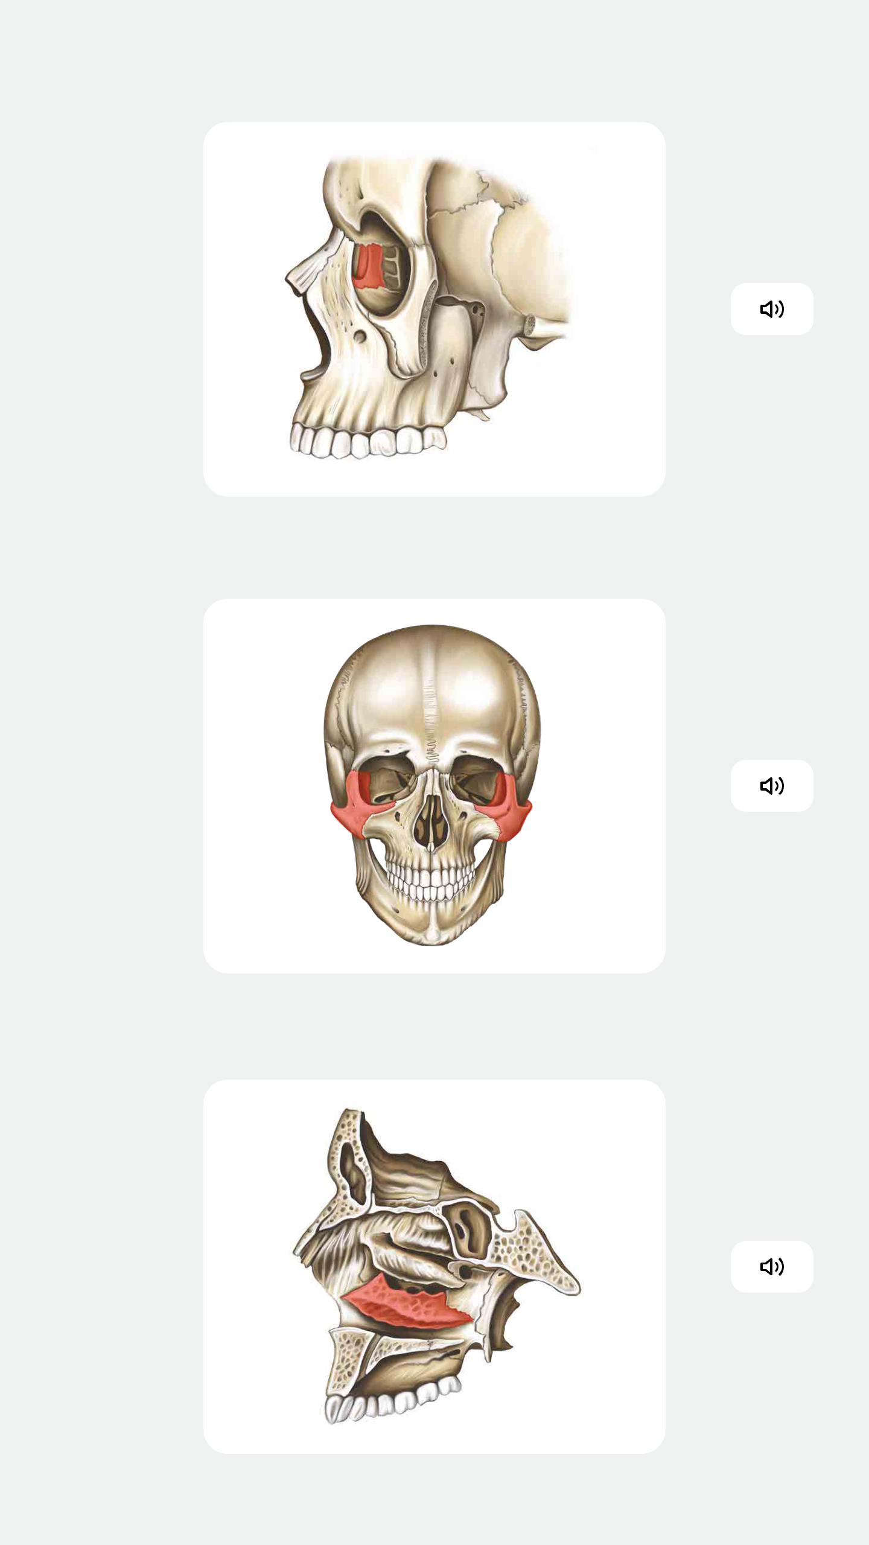This screenshot has width=869, height=1545.
Task: Select the front-view skull image card
Action: [x=434, y=786]
